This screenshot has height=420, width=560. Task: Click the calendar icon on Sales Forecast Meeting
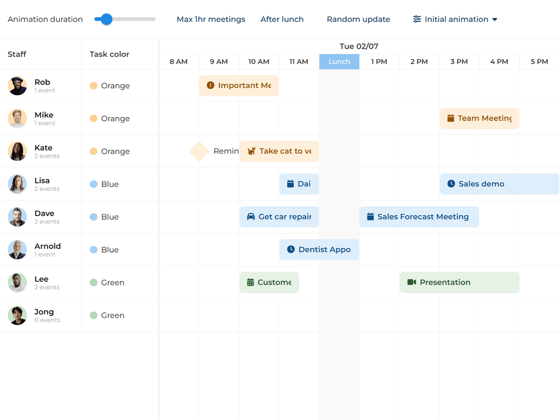[x=370, y=217]
